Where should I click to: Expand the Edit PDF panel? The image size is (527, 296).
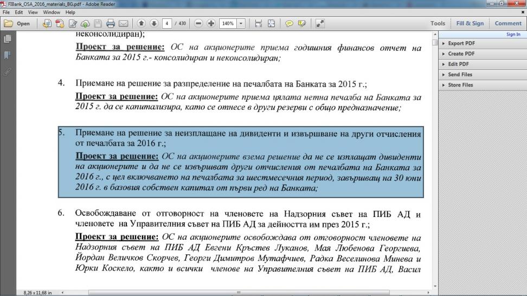coord(483,64)
